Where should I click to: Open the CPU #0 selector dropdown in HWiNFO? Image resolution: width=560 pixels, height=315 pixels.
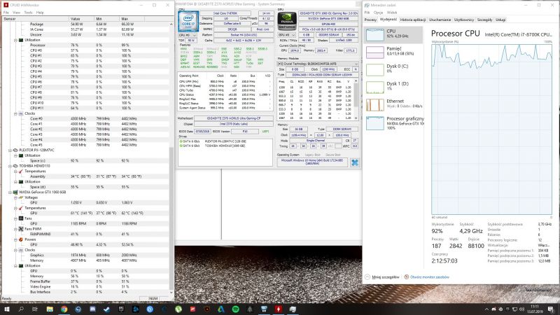point(188,36)
